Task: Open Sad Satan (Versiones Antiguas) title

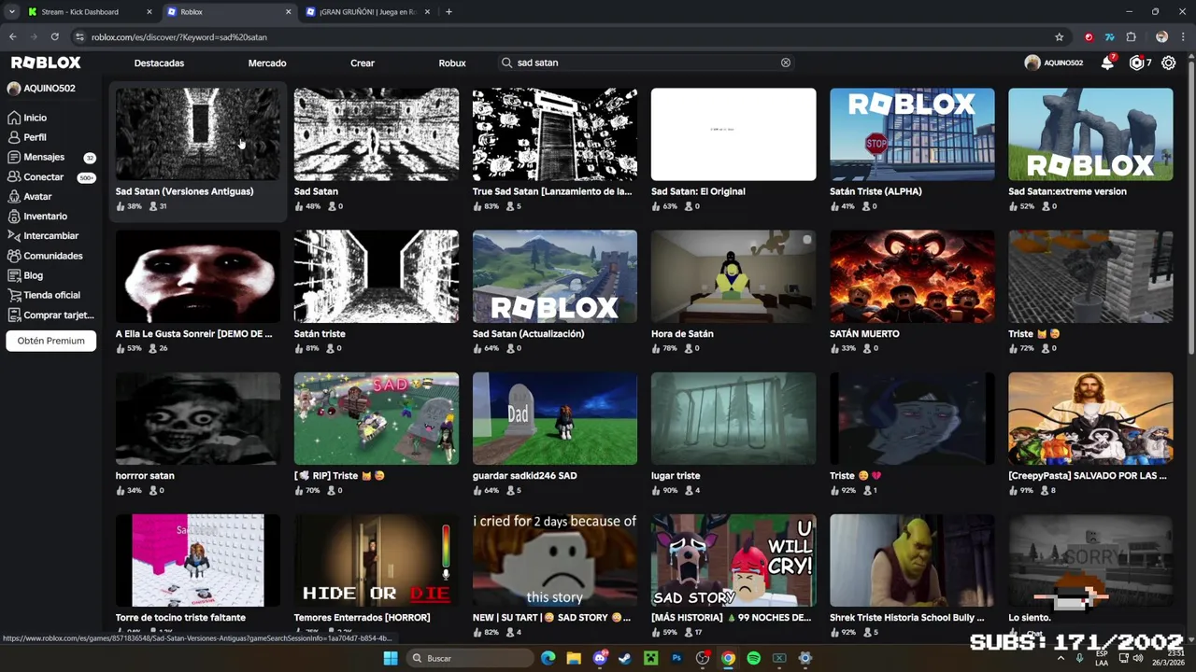Action: click(184, 191)
